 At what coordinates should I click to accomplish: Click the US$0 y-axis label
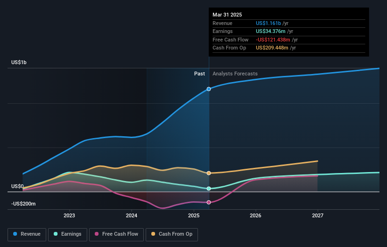(17, 186)
